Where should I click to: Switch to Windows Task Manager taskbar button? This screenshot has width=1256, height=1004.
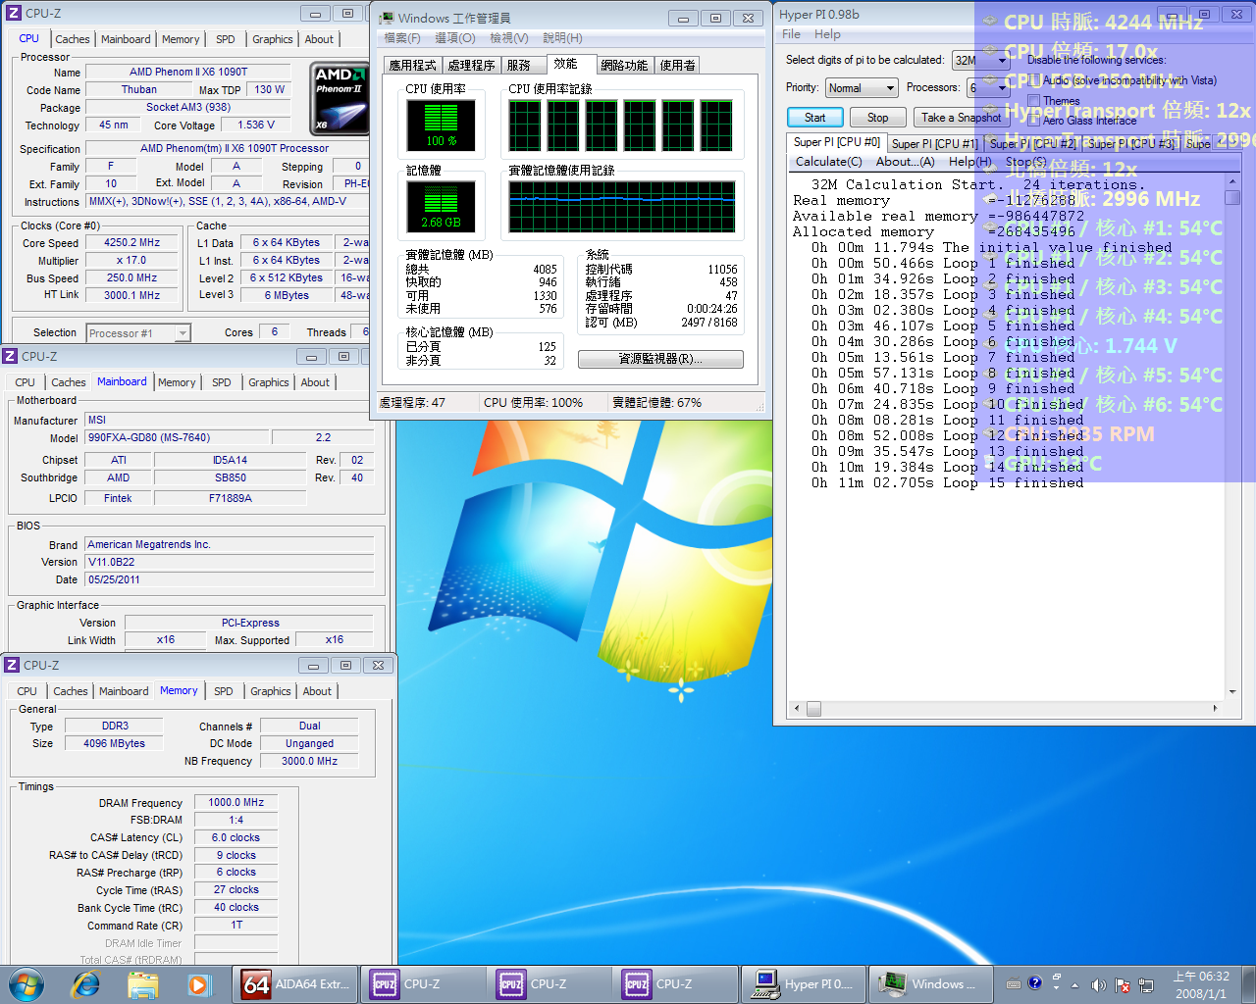(930, 983)
